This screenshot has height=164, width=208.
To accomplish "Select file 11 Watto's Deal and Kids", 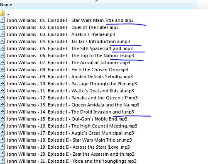I will [70, 91].
